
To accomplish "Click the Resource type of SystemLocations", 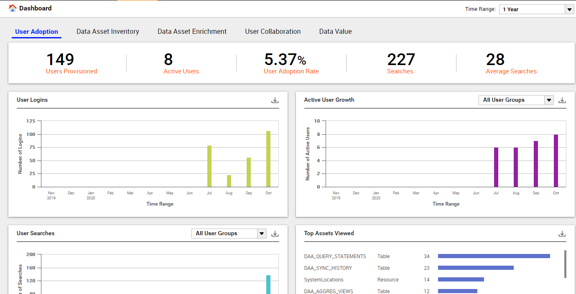I will pyautogui.click(x=388, y=280).
